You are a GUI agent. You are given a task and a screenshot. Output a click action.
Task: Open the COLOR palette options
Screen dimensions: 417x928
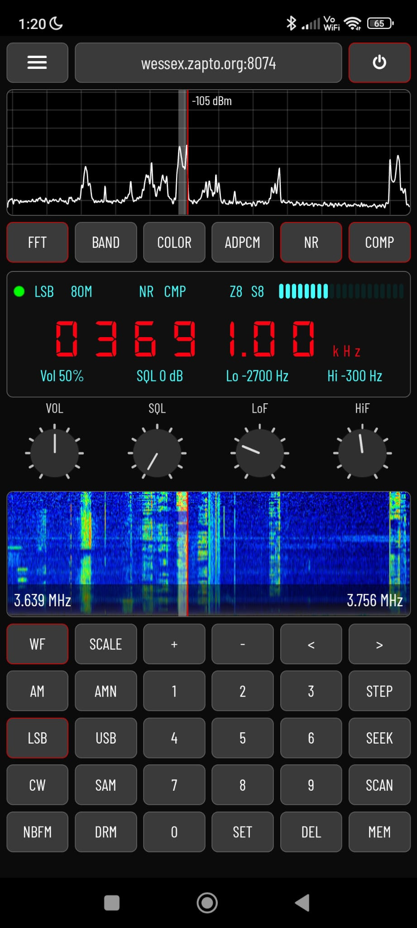coord(174,242)
